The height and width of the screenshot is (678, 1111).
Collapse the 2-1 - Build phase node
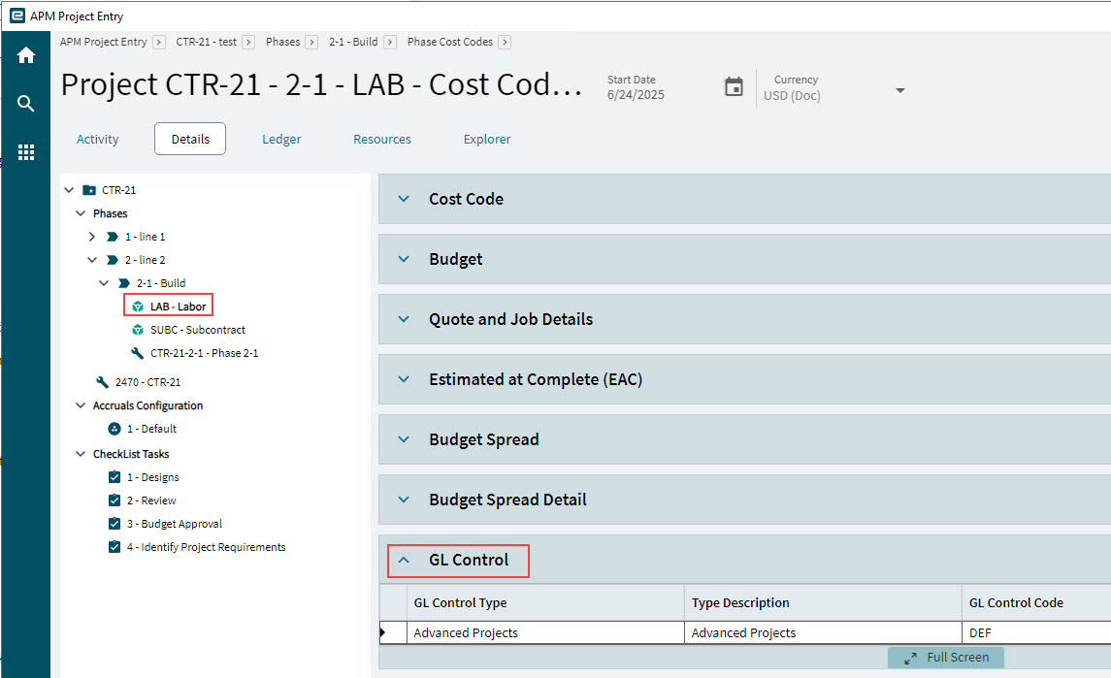104,283
